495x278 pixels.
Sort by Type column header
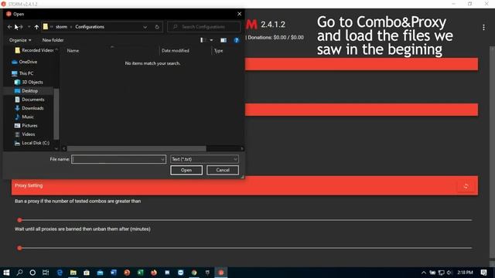tap(218, 50)
